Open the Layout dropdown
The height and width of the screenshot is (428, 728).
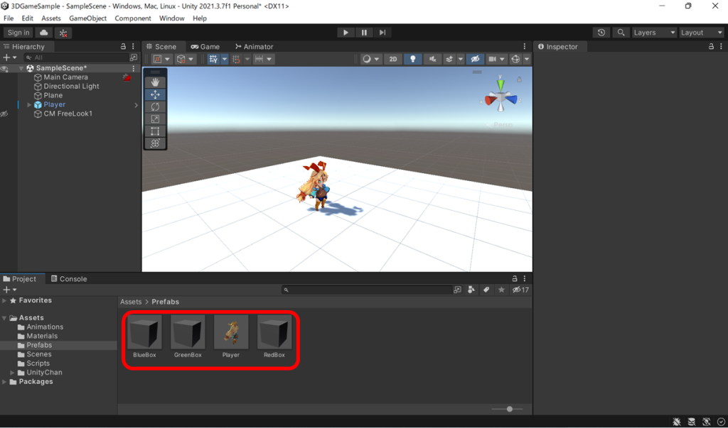click(x=701, y=32)
